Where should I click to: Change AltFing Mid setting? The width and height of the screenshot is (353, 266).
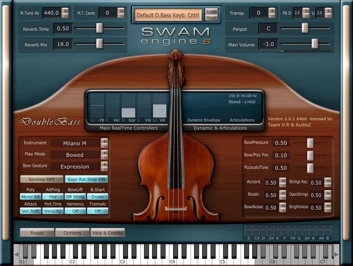[x=53, y=197]
